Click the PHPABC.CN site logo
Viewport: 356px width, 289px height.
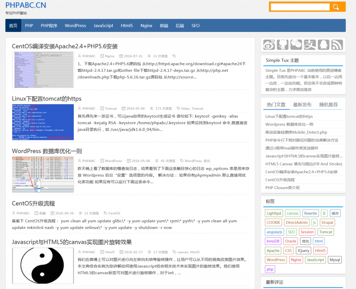pos(25,5)
